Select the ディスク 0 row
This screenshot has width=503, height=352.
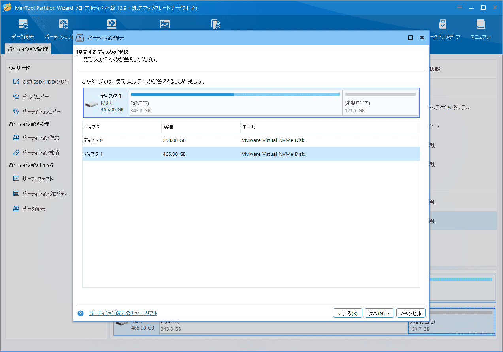[251, 140]
